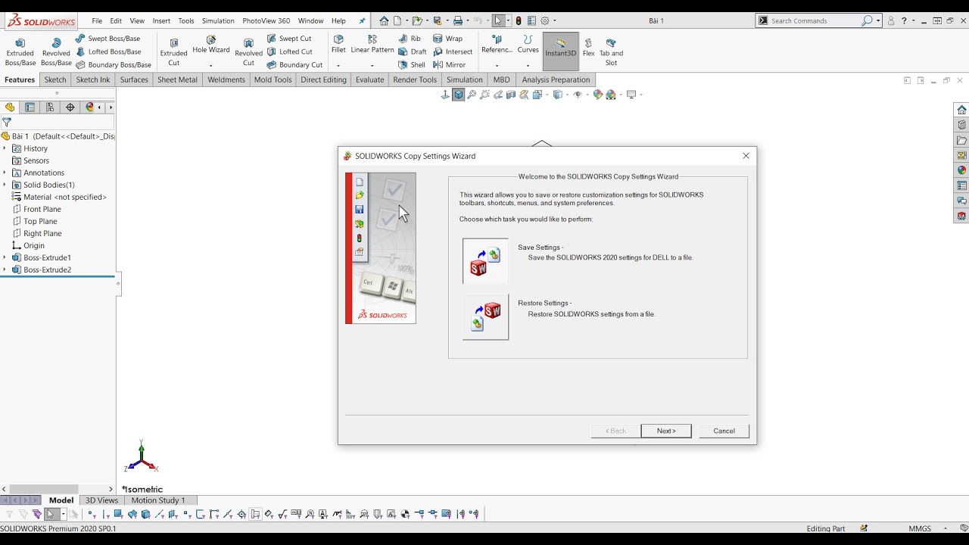This screenshot has width=969, height=545.
Task: Click the Wrap feature
Action: tap(448, 38)
